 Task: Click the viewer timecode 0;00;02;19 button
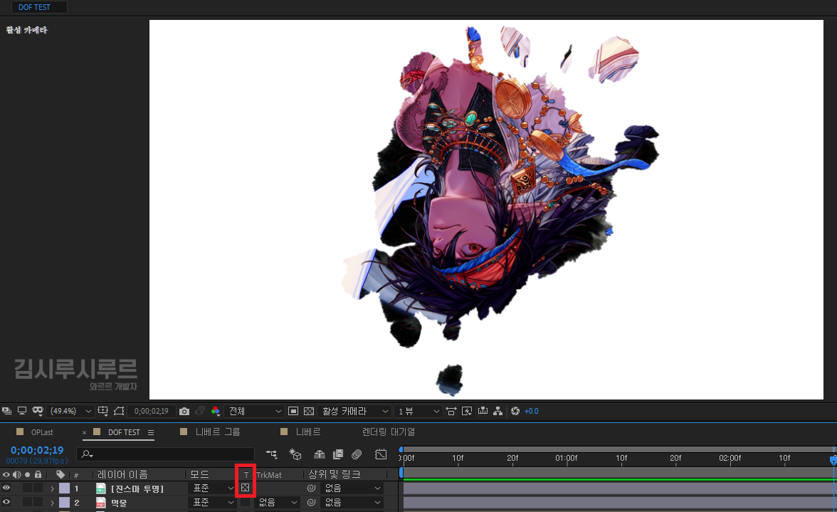[151, 411]
